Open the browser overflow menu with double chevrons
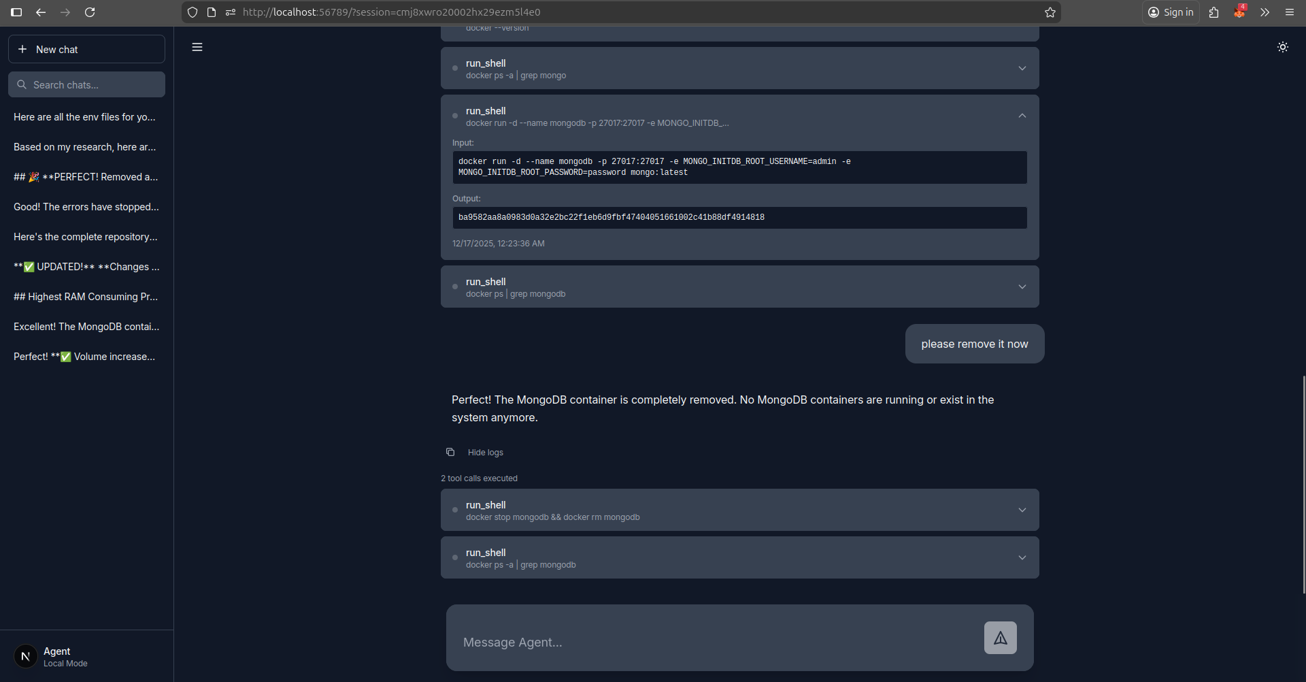The height and width of the screenshot is (682, 1306). tap(1264, 12)
